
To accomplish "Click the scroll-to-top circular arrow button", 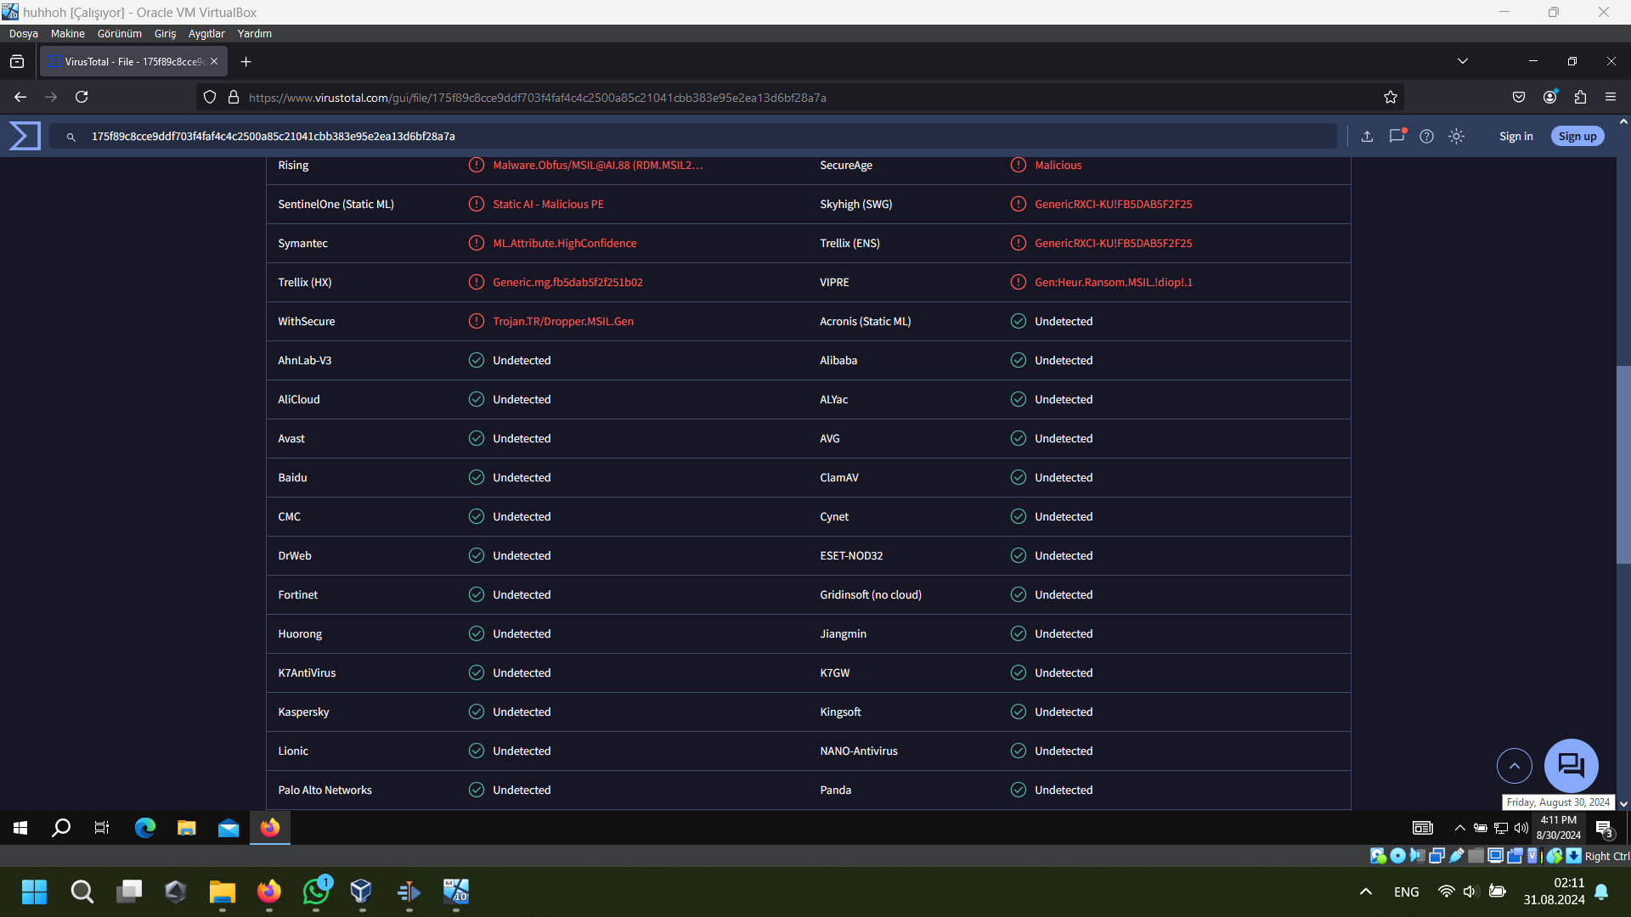I will (x=1514, y=766).
